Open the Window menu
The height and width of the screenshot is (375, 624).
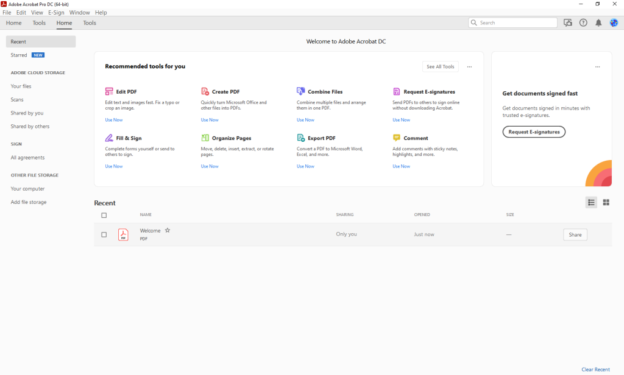(80, 12)
